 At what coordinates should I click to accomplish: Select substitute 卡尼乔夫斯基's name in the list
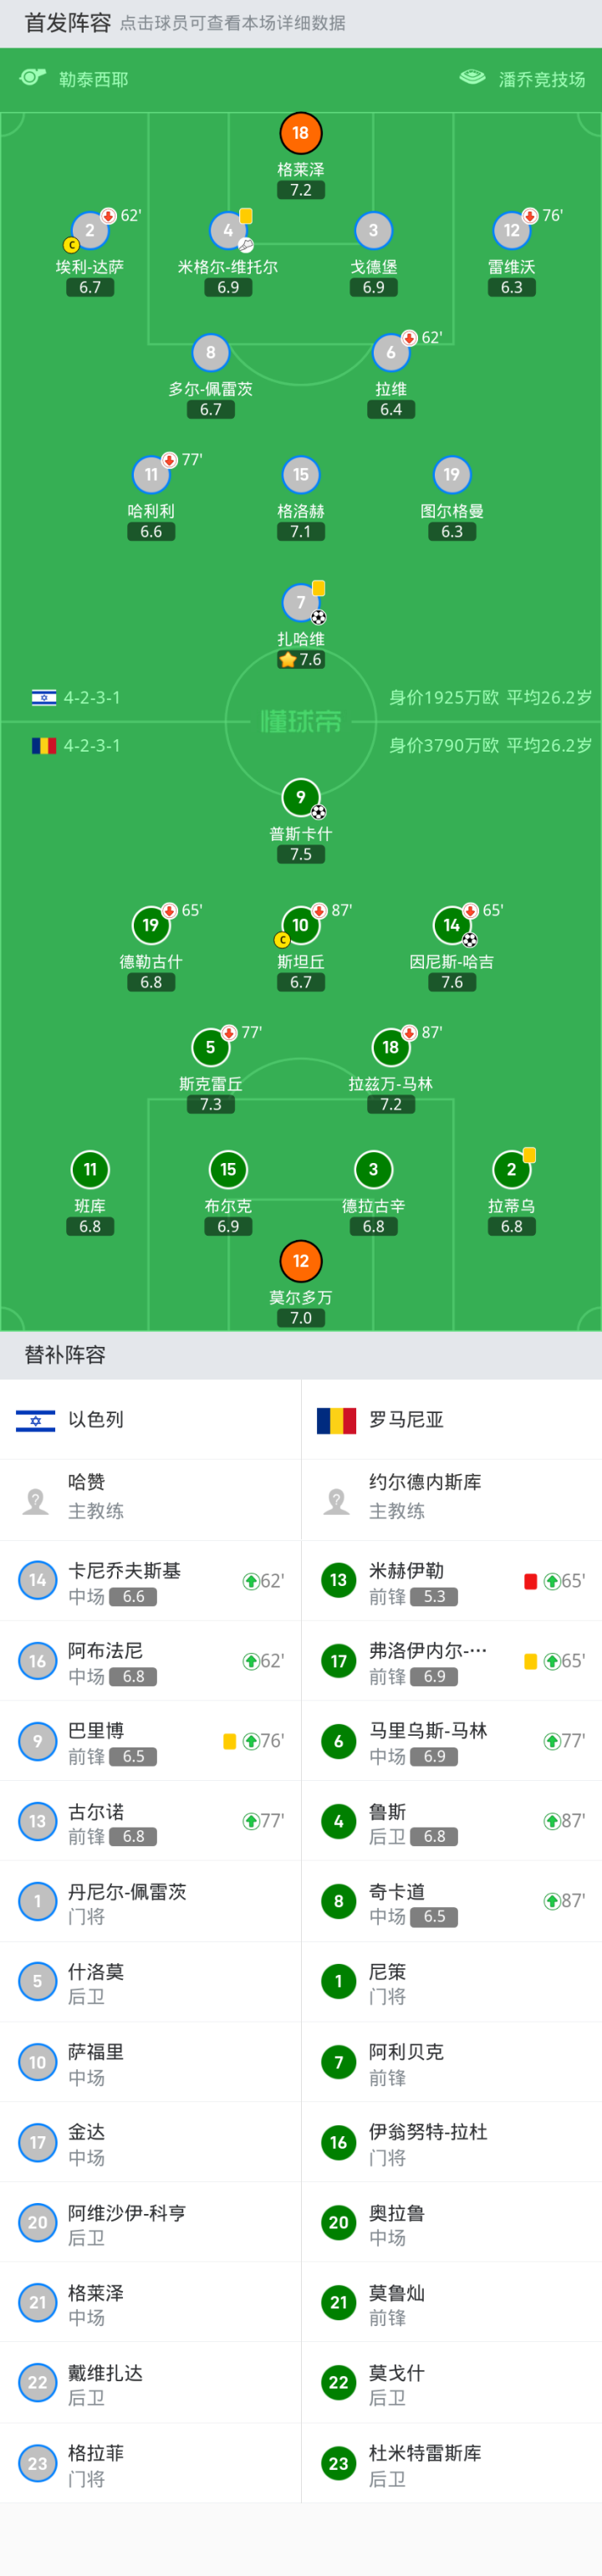click(124, 1570)
